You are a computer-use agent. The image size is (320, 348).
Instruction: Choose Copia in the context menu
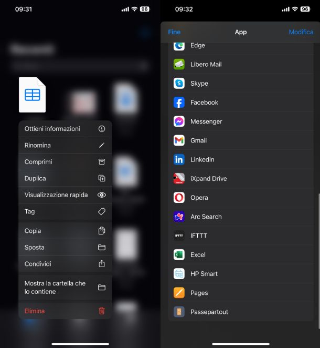[66, 231]
